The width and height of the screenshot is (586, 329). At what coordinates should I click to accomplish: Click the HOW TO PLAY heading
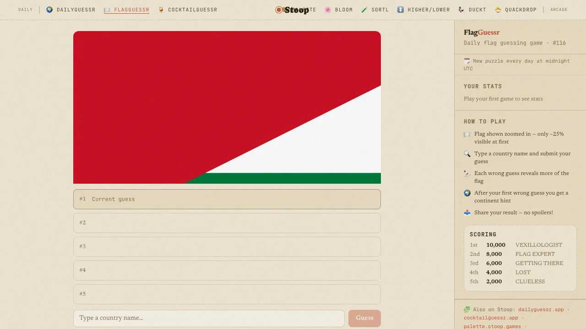click(485, 122)
